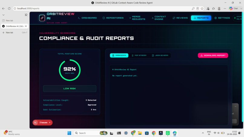
Task: Click the Next.js N dev icon
Action: [35, 123]
